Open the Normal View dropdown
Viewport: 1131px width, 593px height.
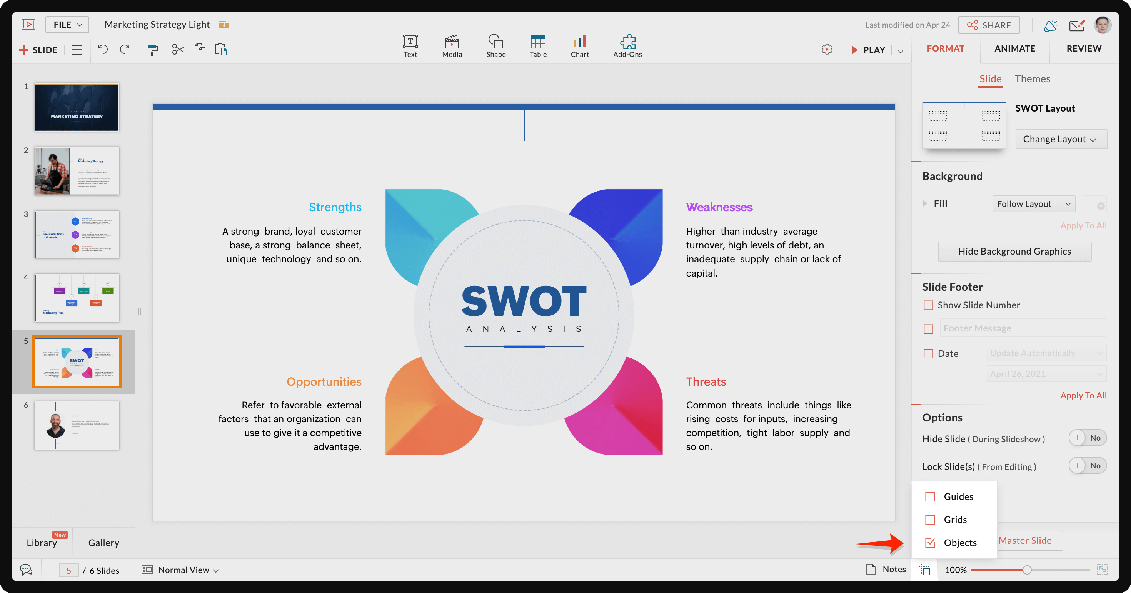pos(180,570)
